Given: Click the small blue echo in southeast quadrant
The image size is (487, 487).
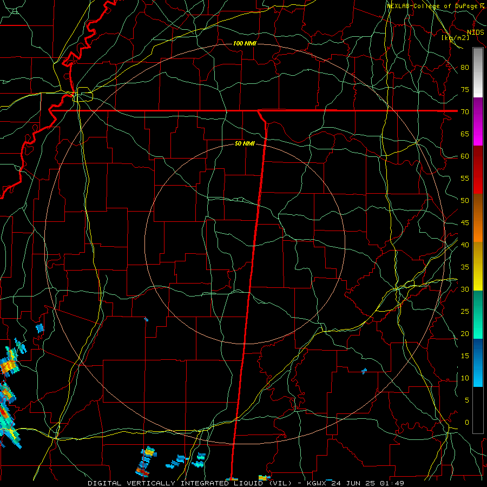Looking at the screenshot, I should [x=364, y=371].
